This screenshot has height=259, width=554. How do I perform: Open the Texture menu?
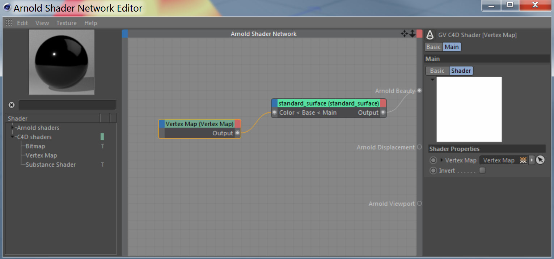point(66,23)
